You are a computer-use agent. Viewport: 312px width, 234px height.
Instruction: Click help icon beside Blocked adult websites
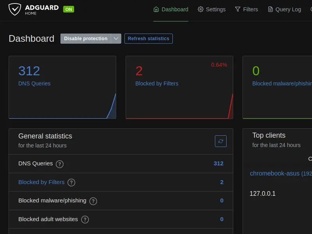[85, 220]
